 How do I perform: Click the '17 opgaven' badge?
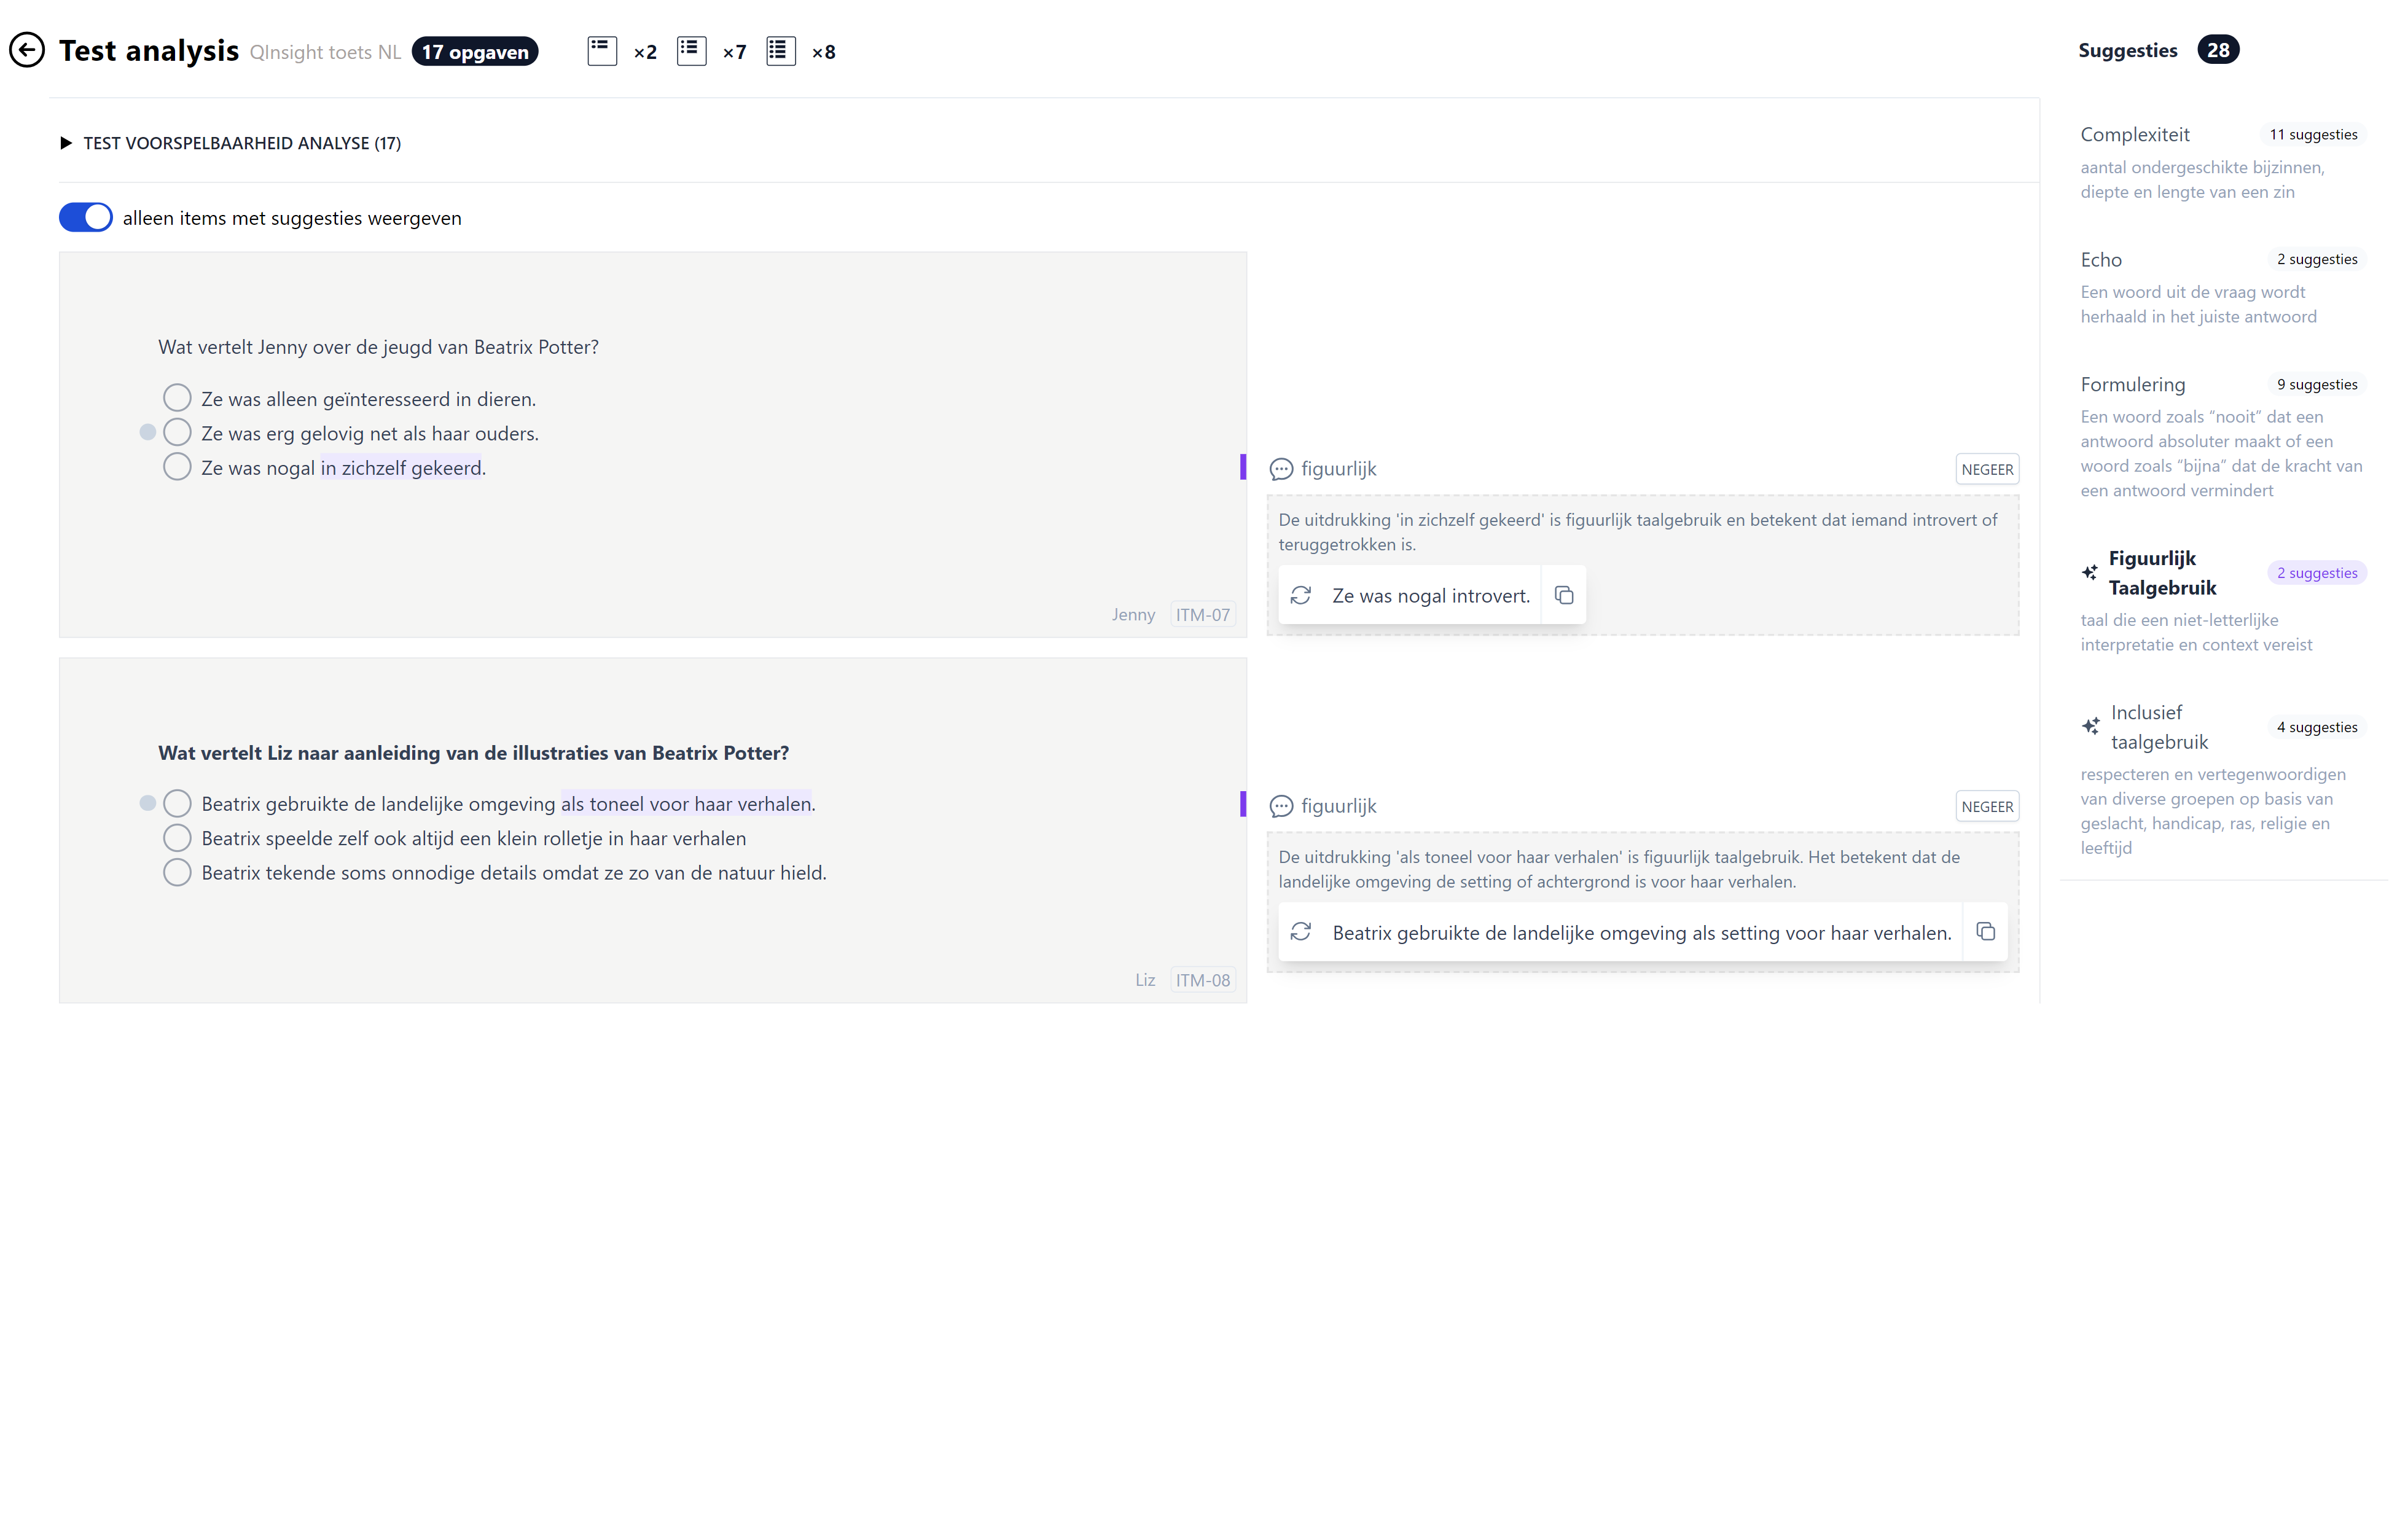(x=475, y=51)
